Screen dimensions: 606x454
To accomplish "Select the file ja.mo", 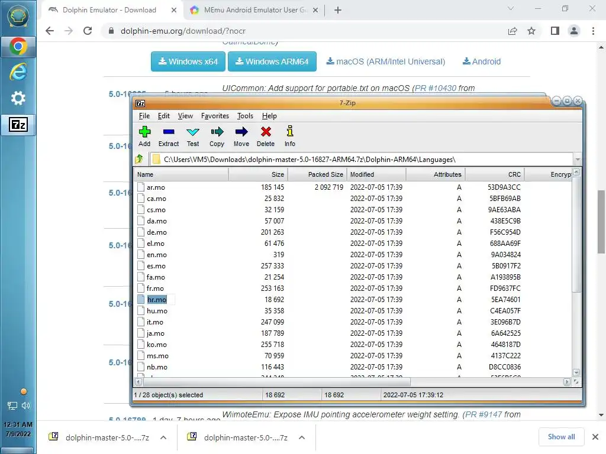I will [156, 333].
